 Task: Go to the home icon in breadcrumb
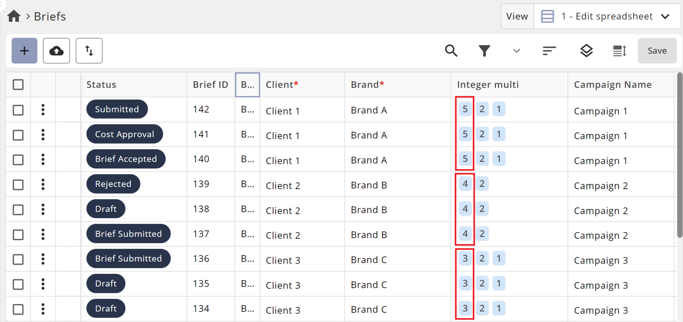pos(14,16)
